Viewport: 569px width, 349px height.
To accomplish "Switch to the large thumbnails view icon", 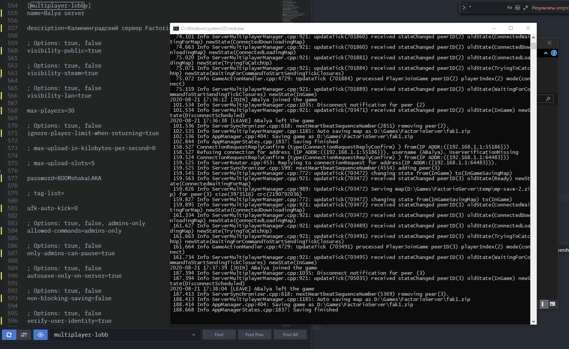I will pos(552,304).
